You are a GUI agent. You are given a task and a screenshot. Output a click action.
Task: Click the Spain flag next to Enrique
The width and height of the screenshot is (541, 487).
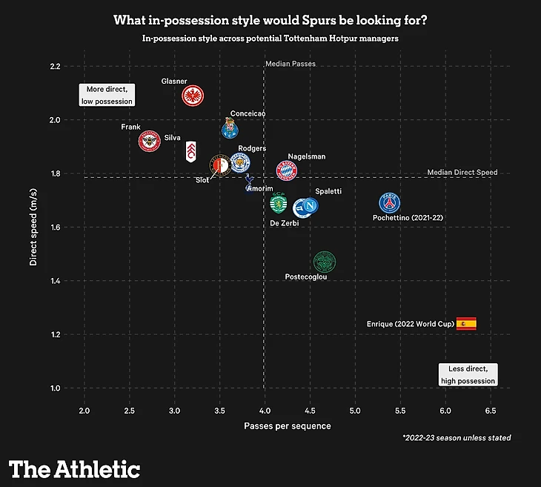466,324
